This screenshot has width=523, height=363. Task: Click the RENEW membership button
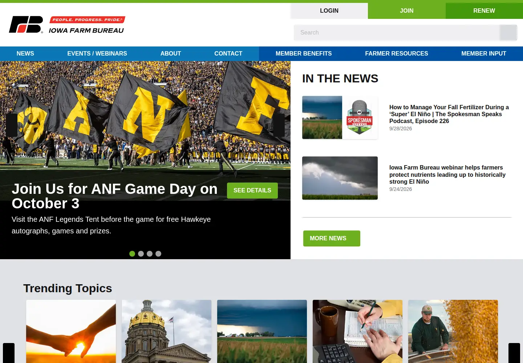coord(484,11)
